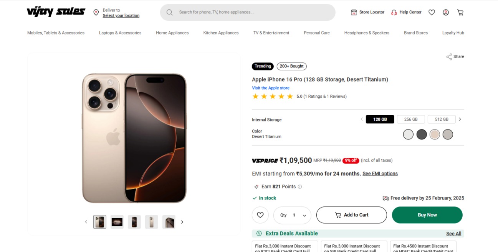Open Store Locator from the header
Screen dimensions: 498x252
[x=367, y=12]
